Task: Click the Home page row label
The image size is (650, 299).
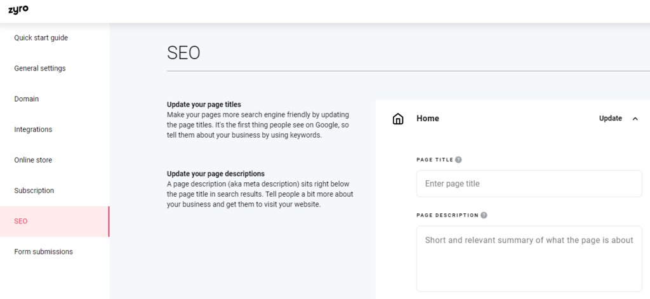Action: [x=428, y=119]
